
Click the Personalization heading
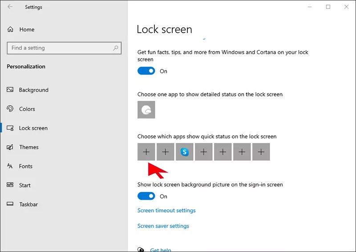[26, 67]
